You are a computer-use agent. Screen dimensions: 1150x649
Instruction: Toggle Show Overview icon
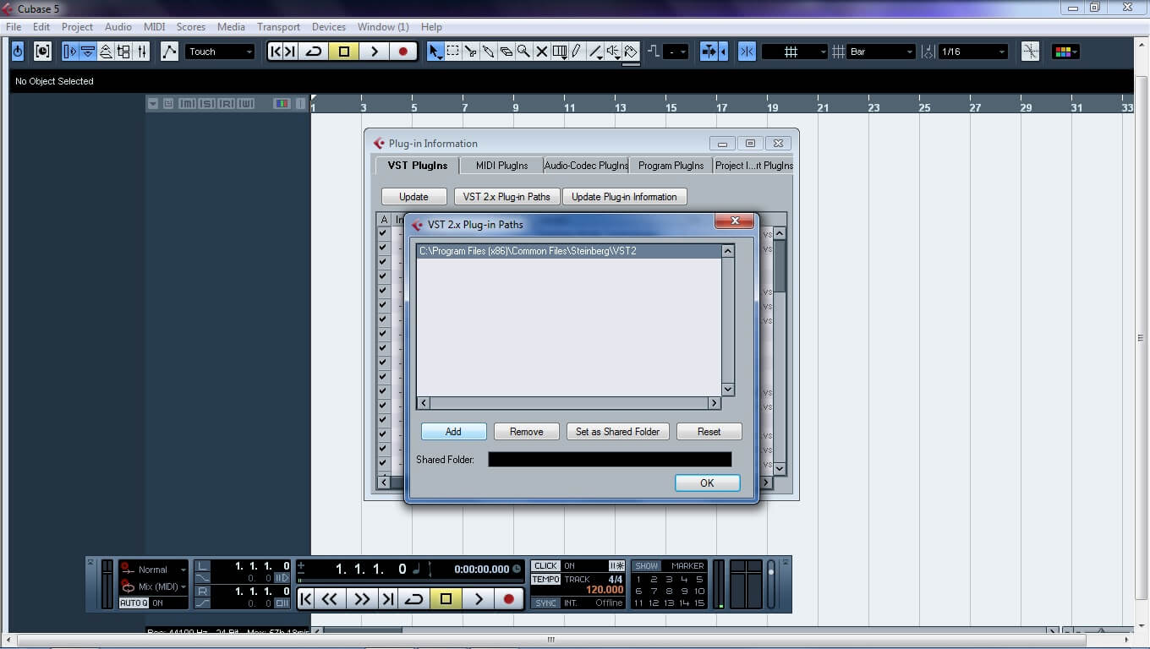pos(106,52)
